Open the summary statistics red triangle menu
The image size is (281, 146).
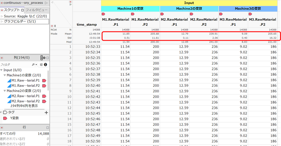point(52,26)
